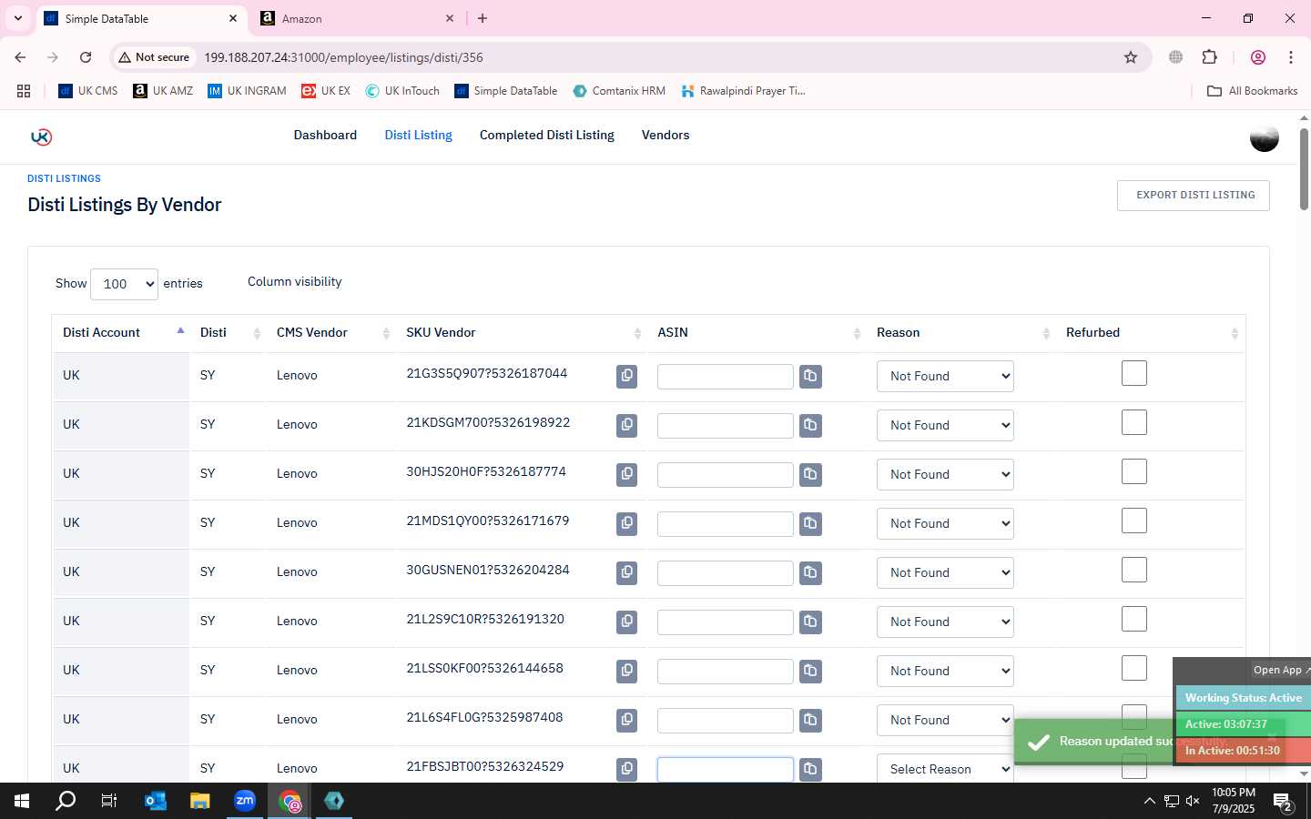Viewport: 1311px width, 819px height.
Task: Click ASIN input field for 21G3S5Q907 row
Action: tap(726, 377)
